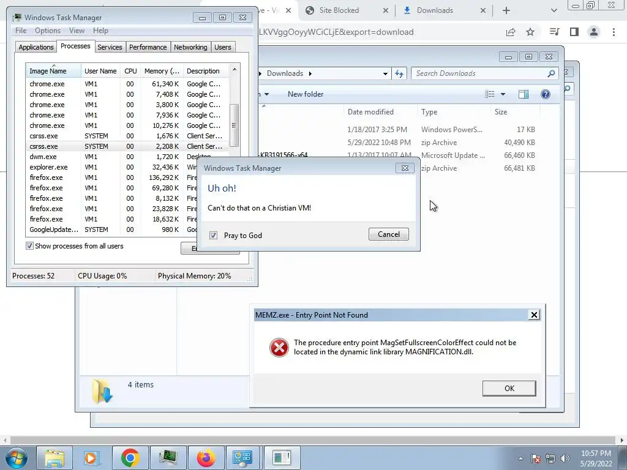Expand Chrome tab search chevron
Image resolution: width=627 pixels, height=470 pixels.
[554, 10]
